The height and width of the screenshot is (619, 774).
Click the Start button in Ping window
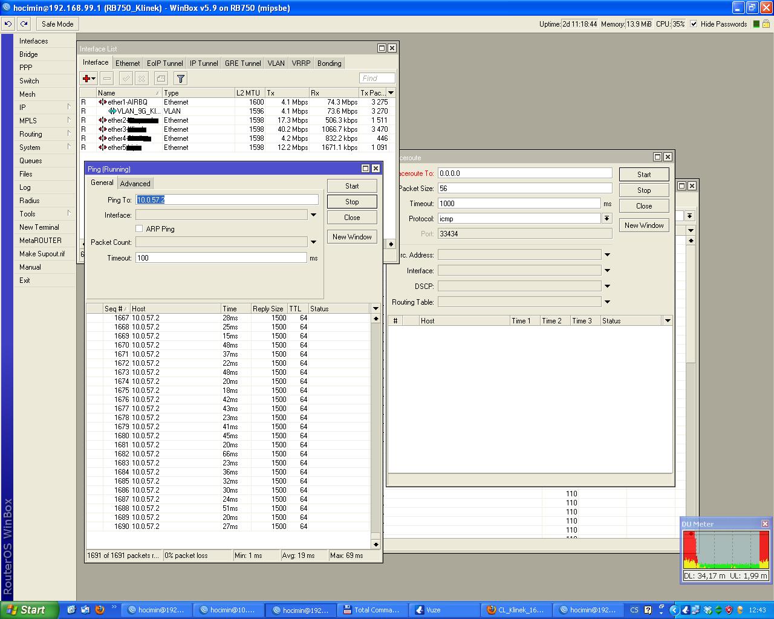(x=352, y=186)
